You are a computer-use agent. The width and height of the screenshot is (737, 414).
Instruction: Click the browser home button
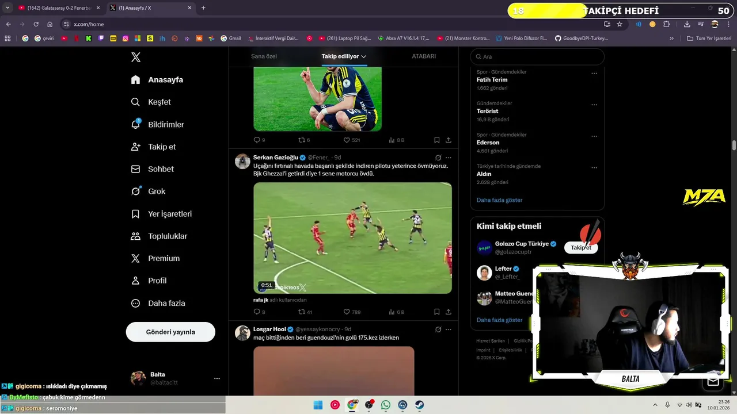[x=50, y=24]
